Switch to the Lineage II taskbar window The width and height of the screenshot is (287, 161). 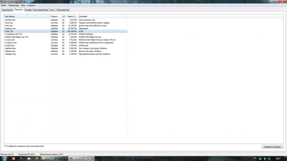point(54,158)
